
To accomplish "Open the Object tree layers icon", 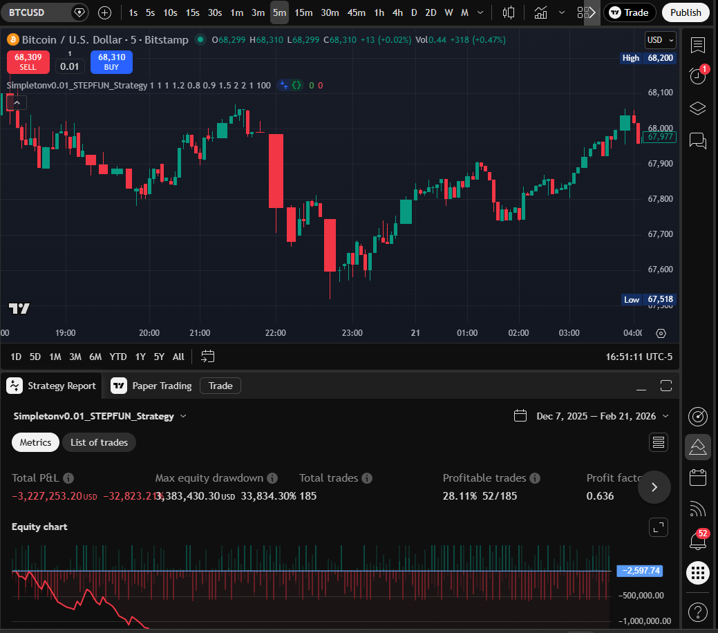I will point(698,108).
